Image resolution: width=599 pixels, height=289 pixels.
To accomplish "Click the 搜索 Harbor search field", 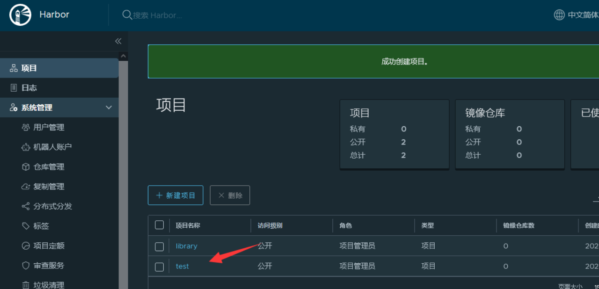I will click(x=158, y=15).
